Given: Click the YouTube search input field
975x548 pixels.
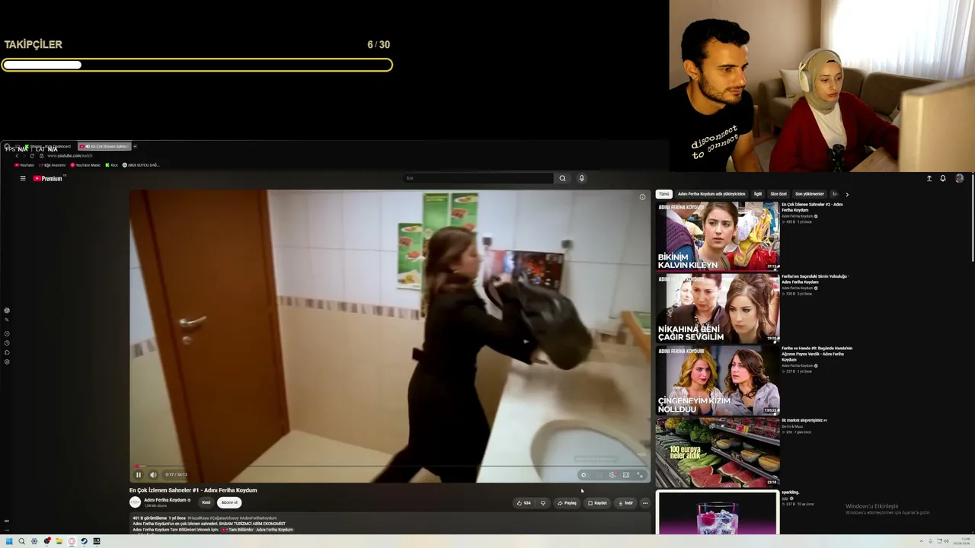Looking at the screenshot, I should (x=478, y=178).
